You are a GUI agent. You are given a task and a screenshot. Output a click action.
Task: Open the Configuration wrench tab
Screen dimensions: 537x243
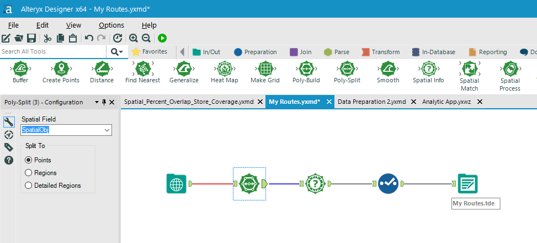pyautogui.click(x=9, y=121)
